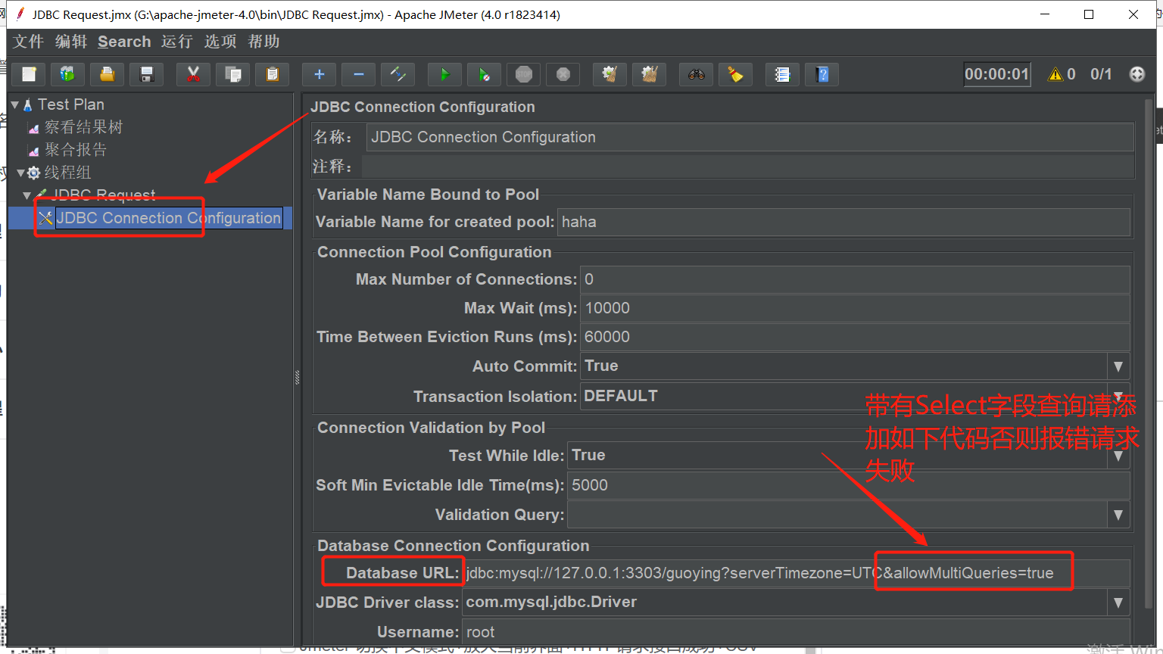Start the test with the green play icon
Screen dimensions: 1163x654
pos(444,74)
